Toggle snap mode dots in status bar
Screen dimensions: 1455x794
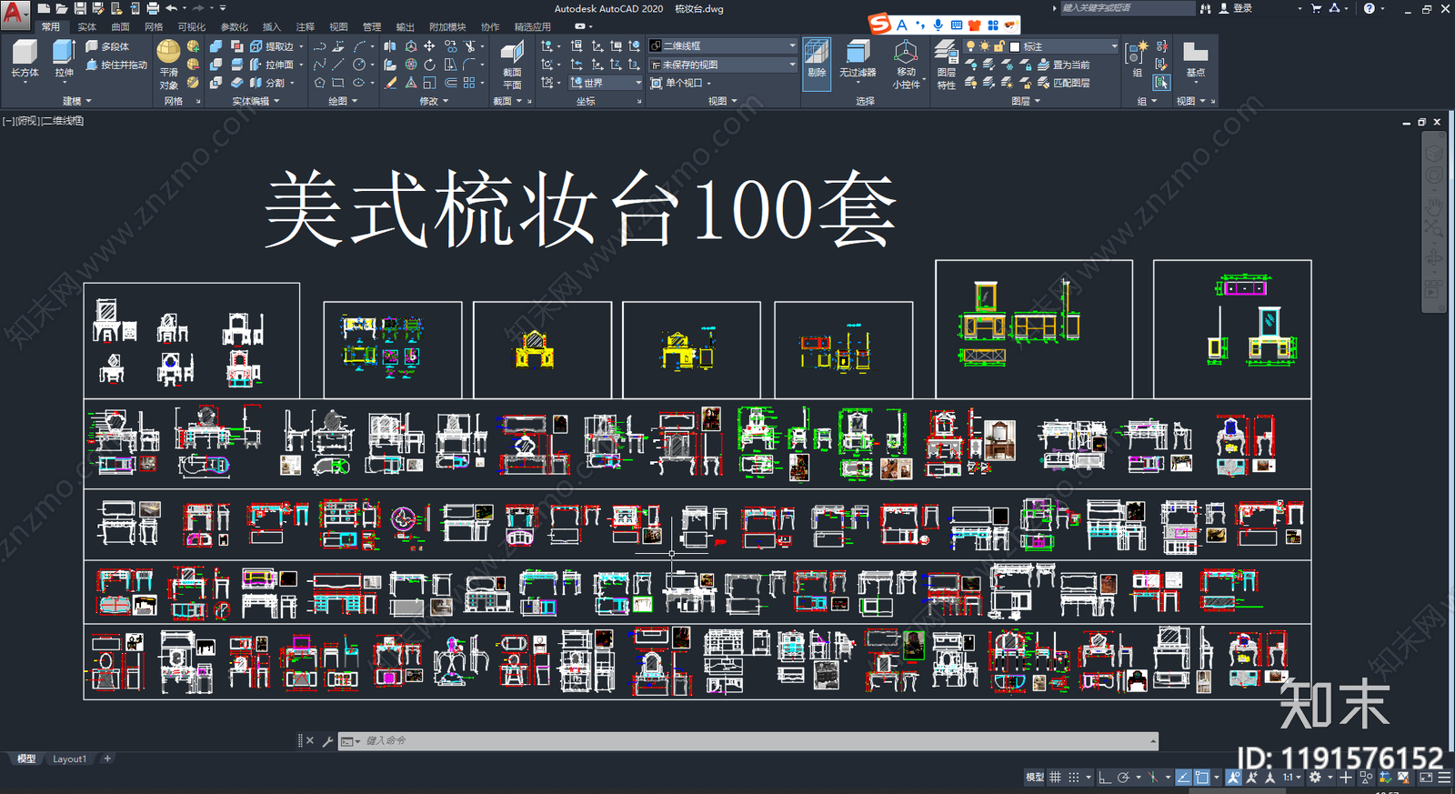tap(1074, 778)
